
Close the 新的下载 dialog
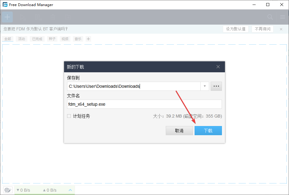point(218,67)
